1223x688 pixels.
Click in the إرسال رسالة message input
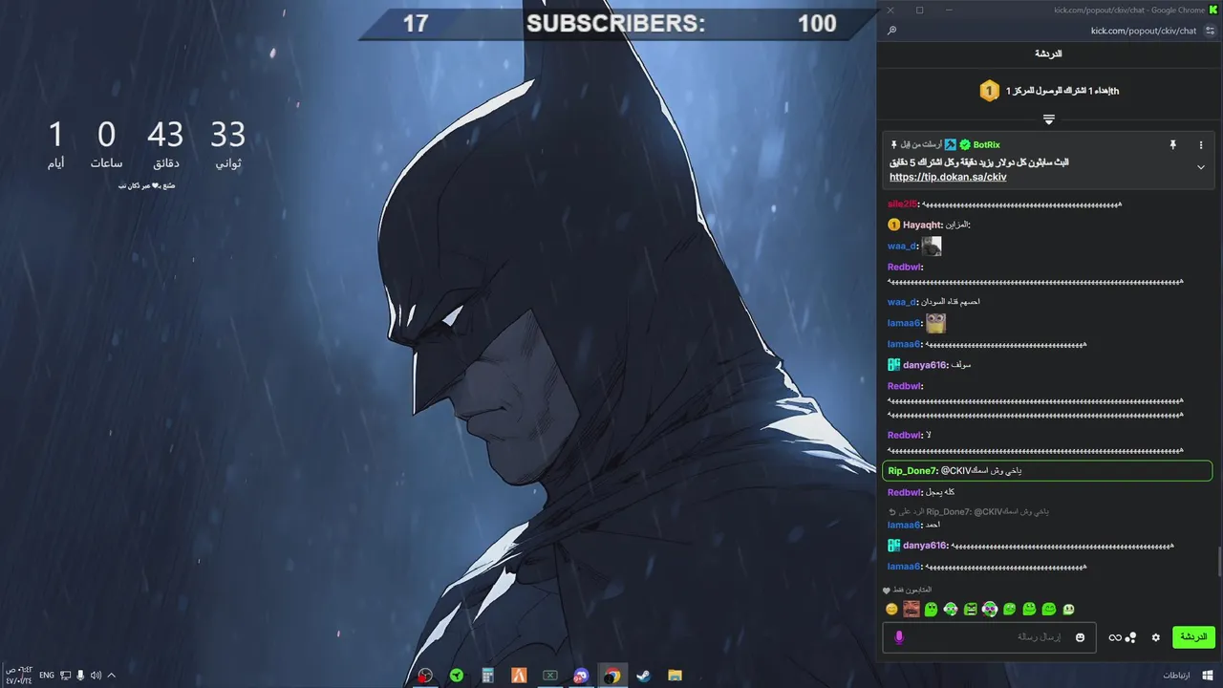(x=989, y=637)
